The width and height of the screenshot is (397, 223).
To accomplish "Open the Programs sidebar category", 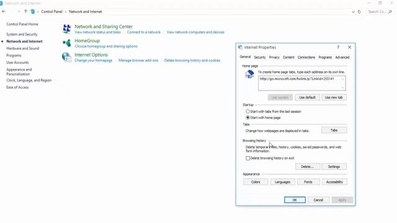I will pyautogui.click(x=14, y=55).
